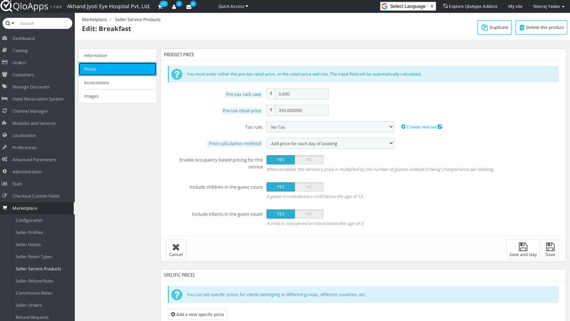Click the Price calculation method label

pos(235,143)
